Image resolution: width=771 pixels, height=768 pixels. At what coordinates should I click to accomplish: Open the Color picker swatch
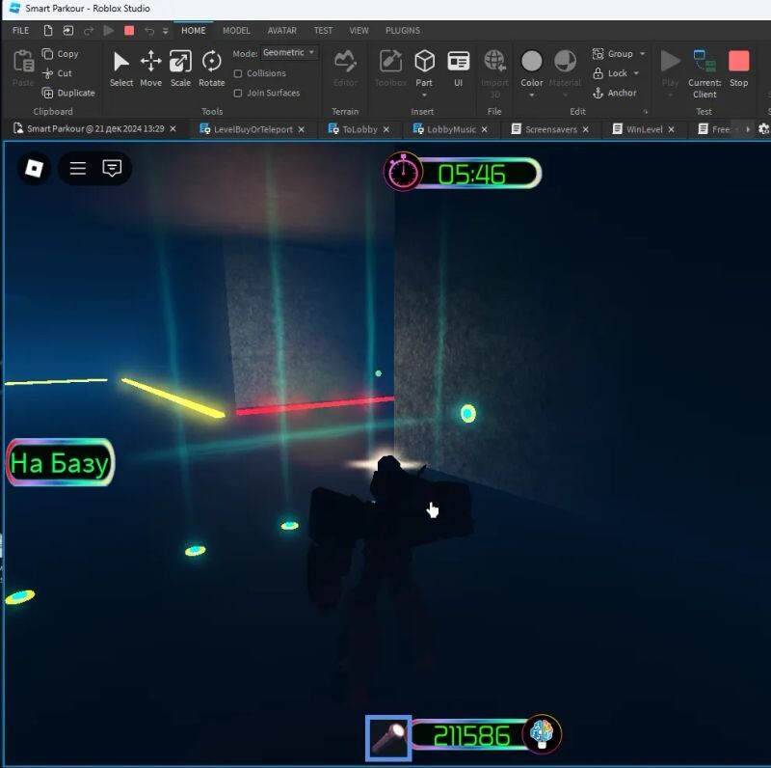532,63
